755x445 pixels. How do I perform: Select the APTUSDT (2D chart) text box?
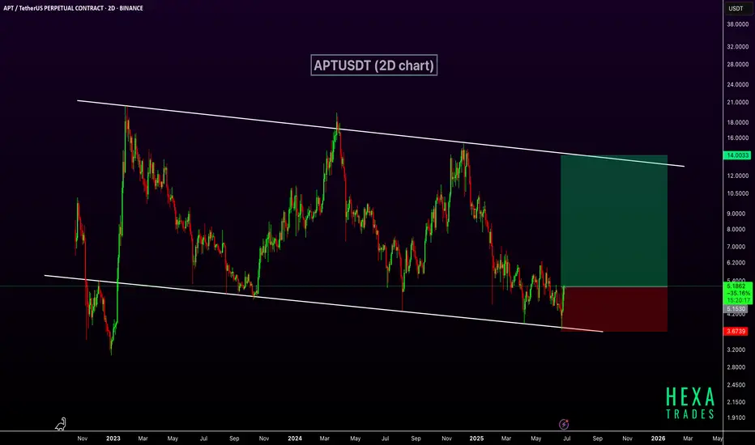coord(373,65)
